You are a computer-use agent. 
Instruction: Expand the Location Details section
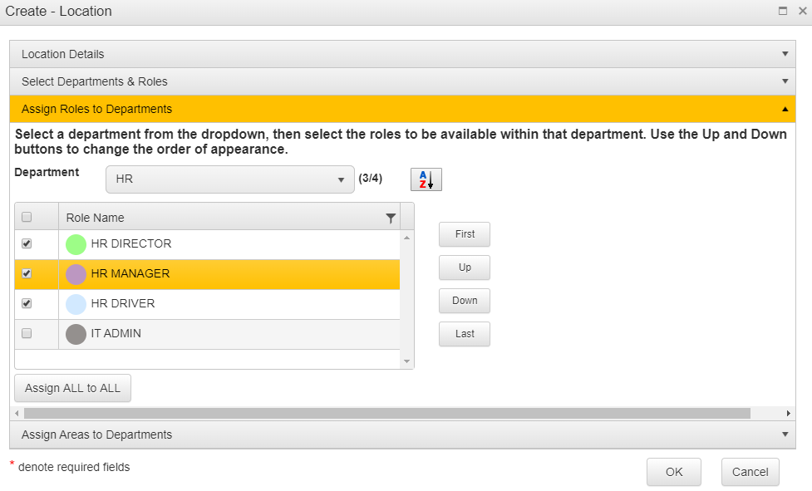tap(402, 54)
